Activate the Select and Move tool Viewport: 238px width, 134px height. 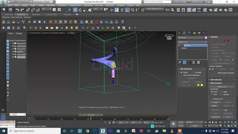[75, 10]
